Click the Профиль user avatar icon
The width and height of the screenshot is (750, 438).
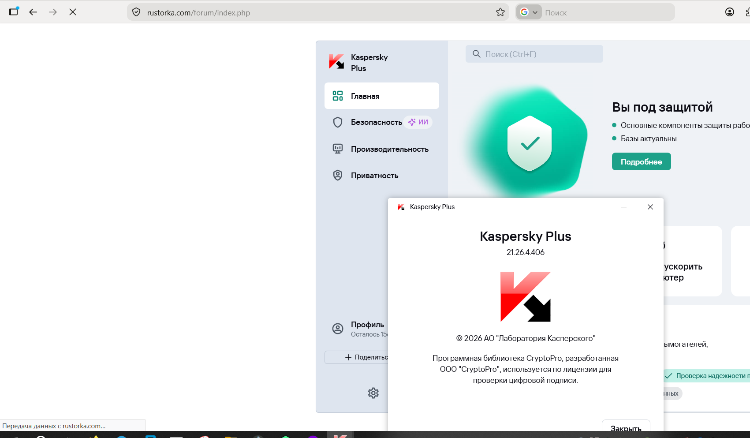click(338, 329)
